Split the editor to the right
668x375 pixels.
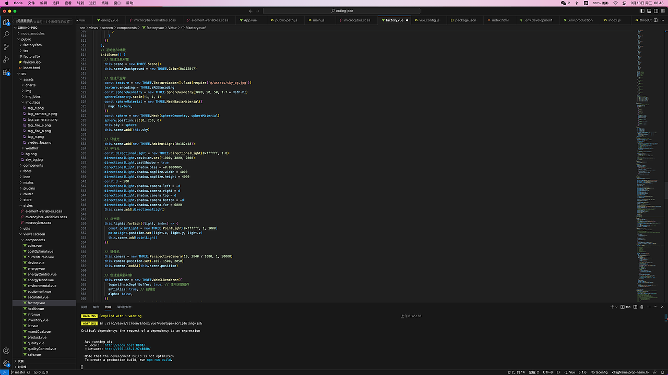(657, 20)
